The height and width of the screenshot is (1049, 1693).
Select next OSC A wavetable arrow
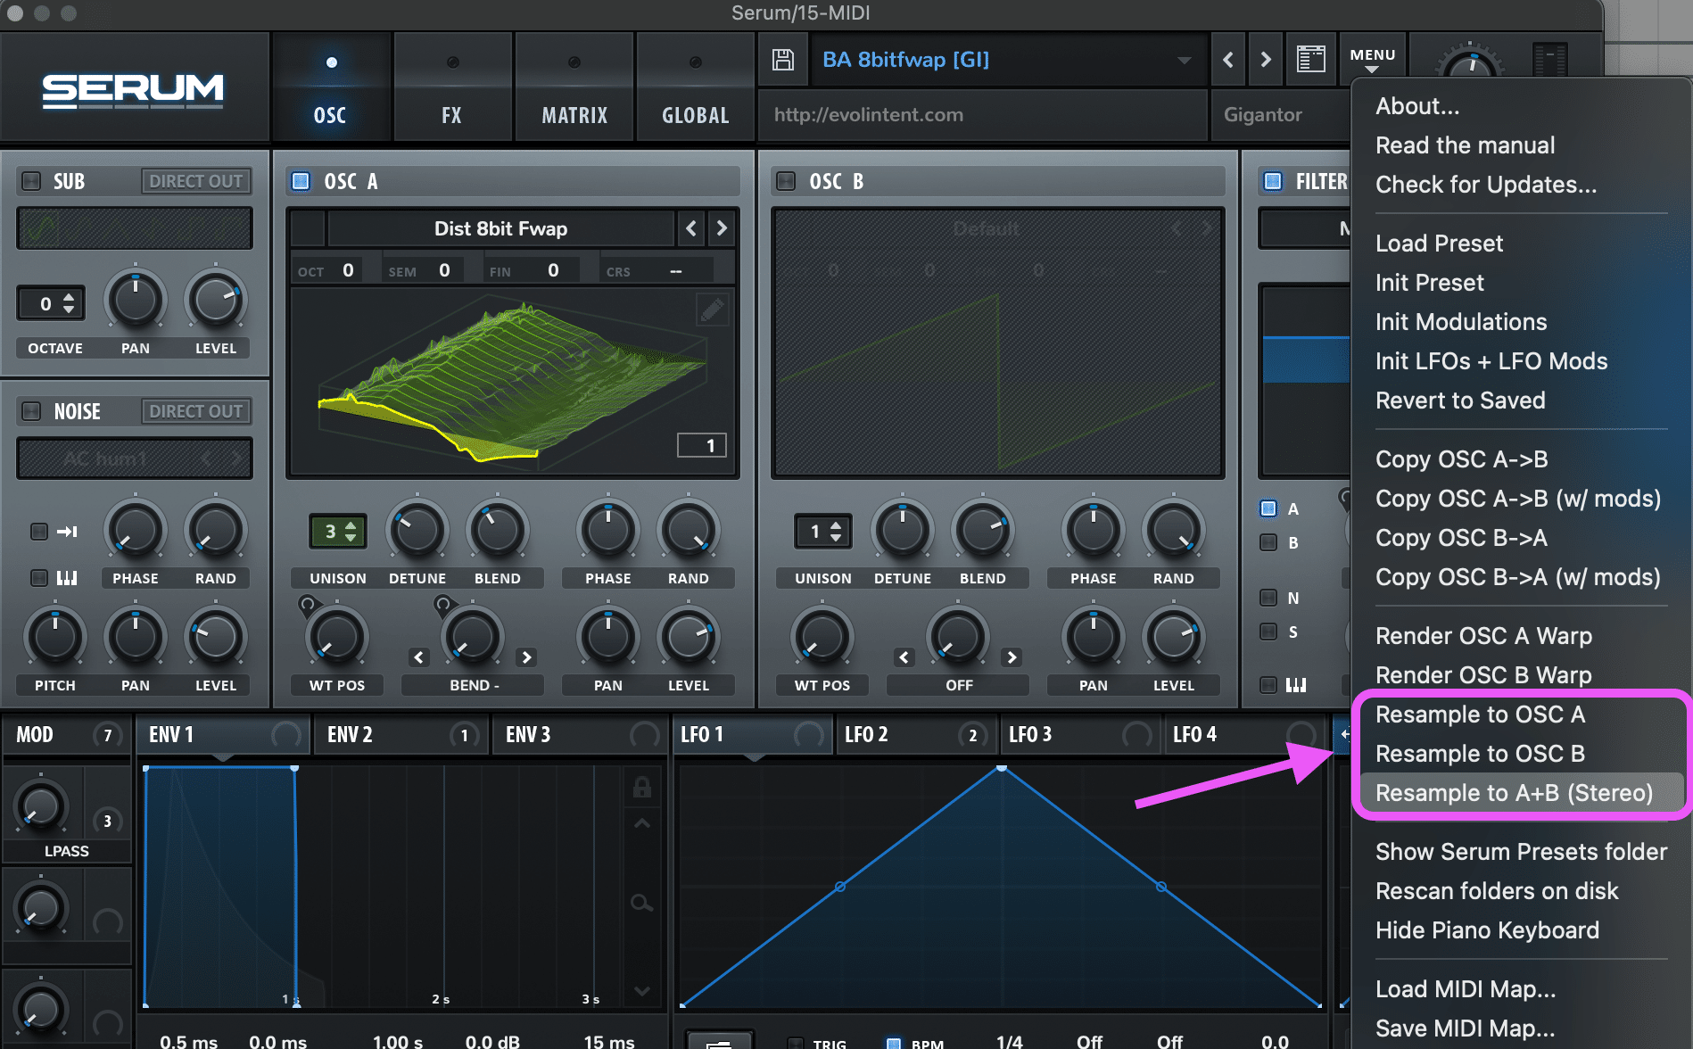click(x=722, y=228)
